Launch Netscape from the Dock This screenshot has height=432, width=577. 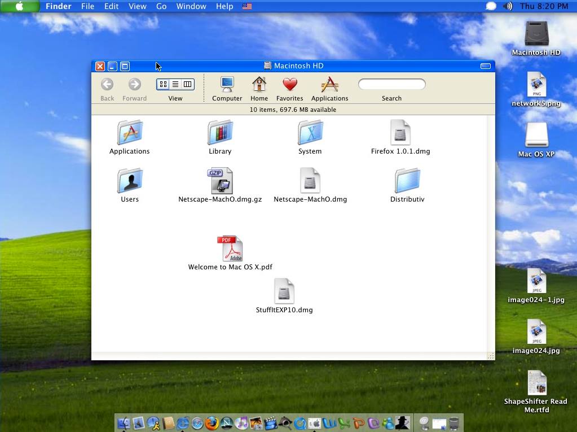[x=227, y=423]
